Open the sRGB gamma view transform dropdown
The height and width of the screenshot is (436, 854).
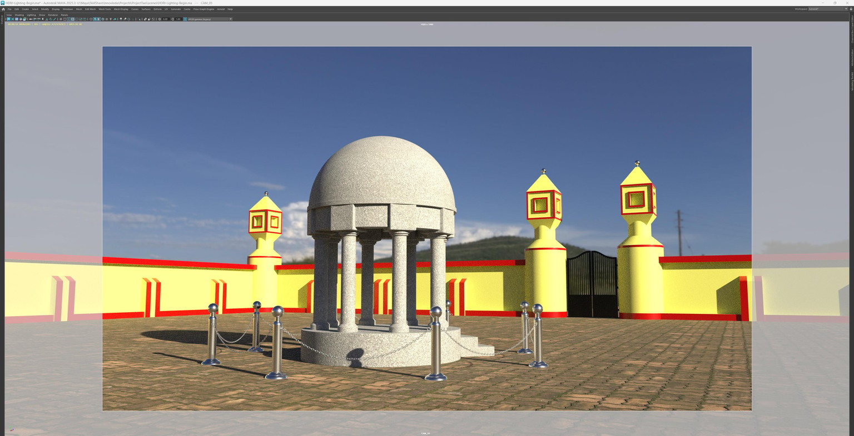(210, 19)
